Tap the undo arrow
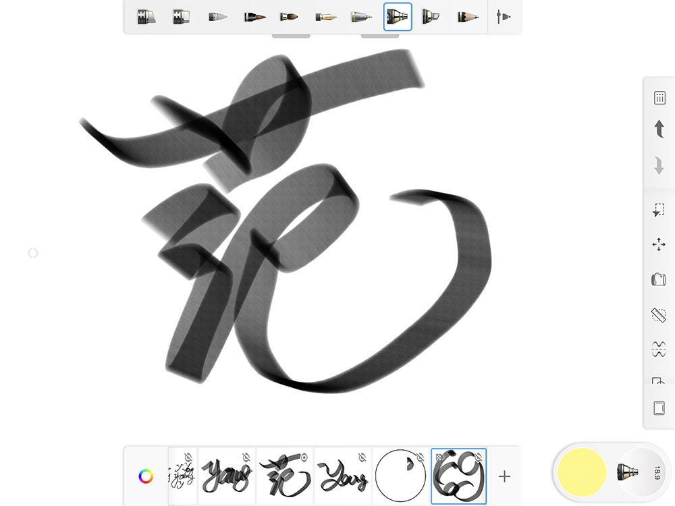The height and width of the screenshot is (506, 675). [659, 130]
